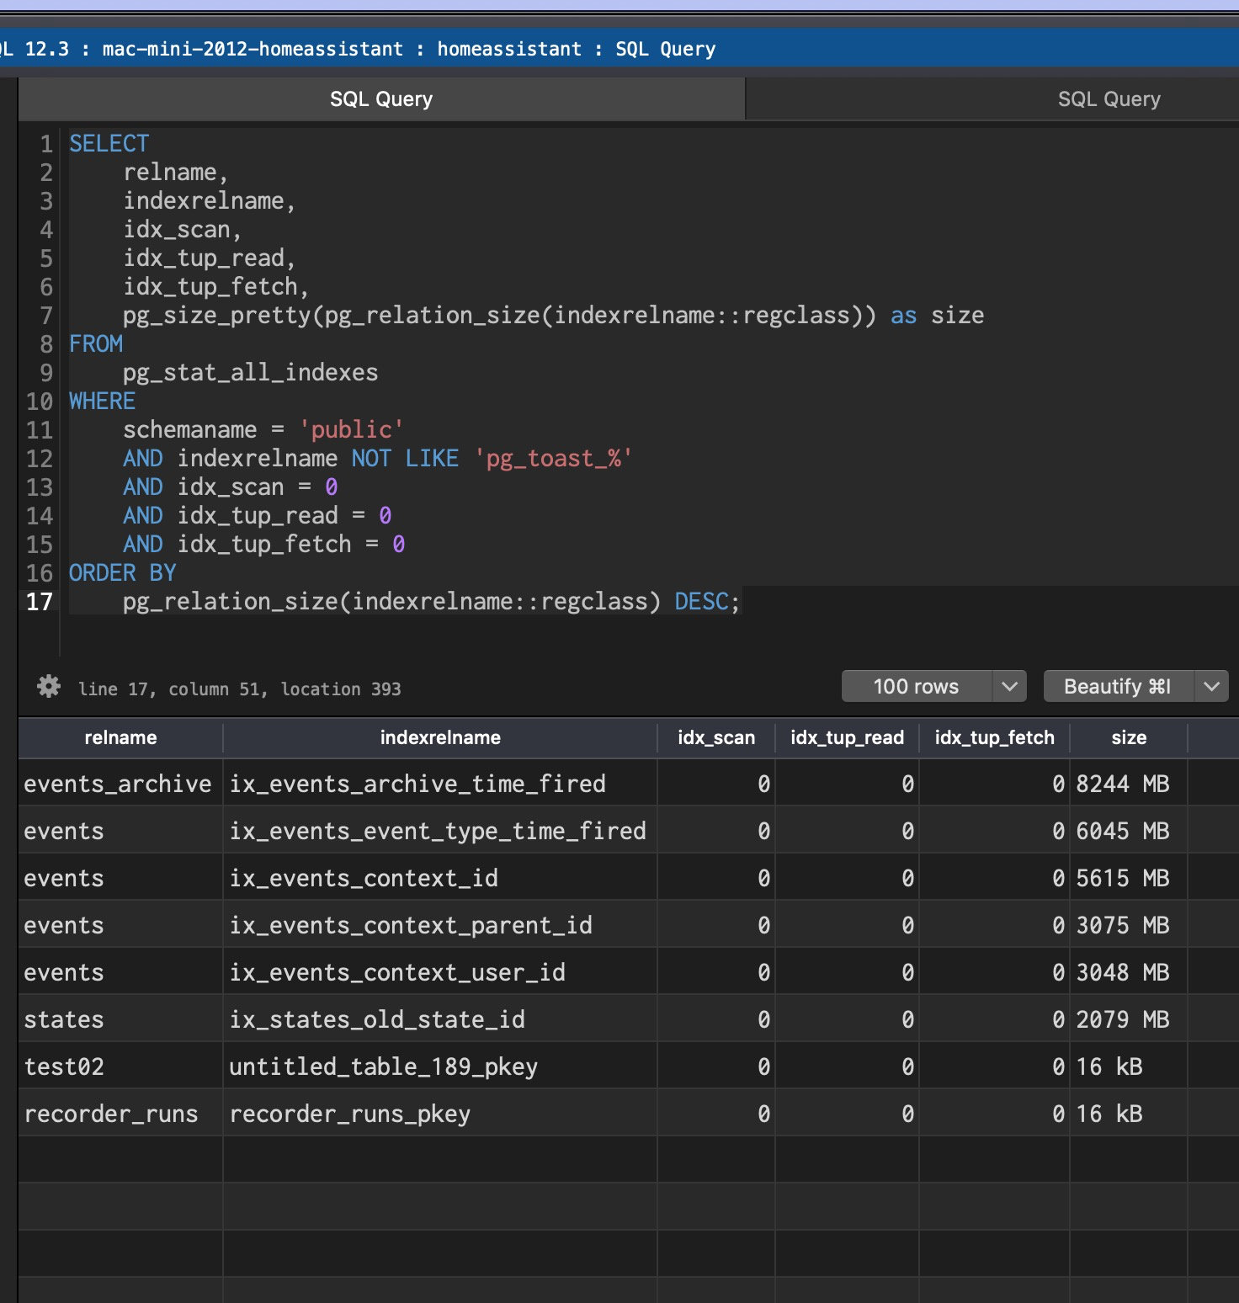Click the ORDER BY keyword line
The width and height of the screenshot is (1239, 1303).
(x=123, y=573)
